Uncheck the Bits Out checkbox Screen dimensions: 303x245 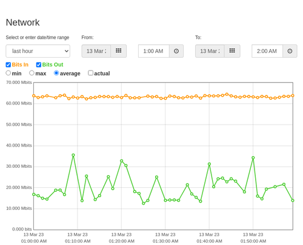point(39,64)
